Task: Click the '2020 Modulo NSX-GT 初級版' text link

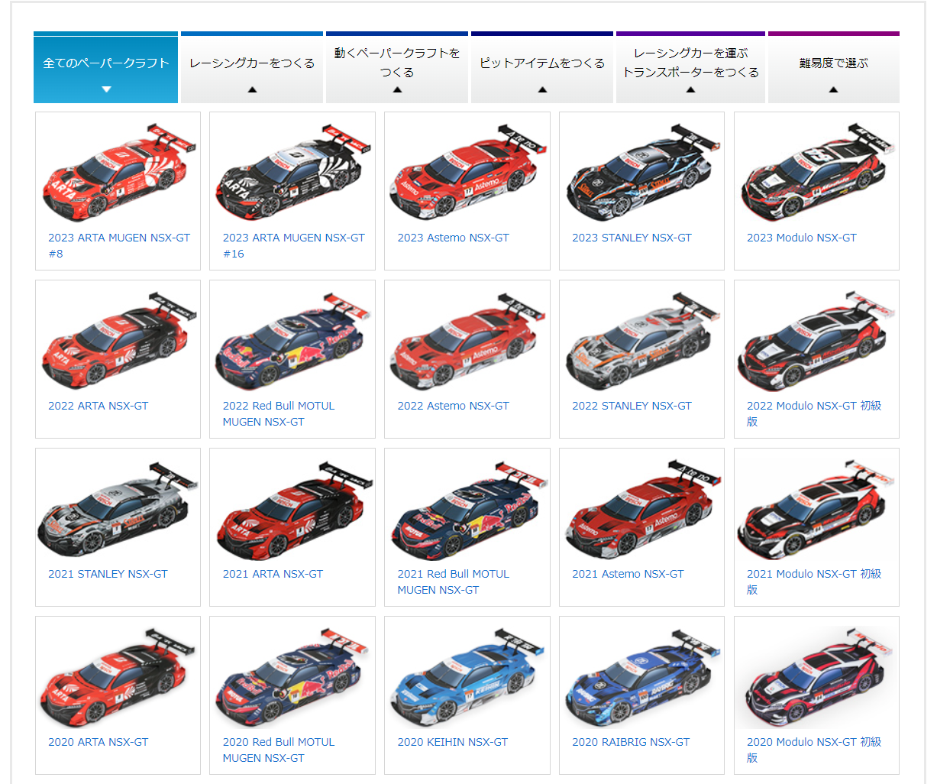Action: (814, 750)
